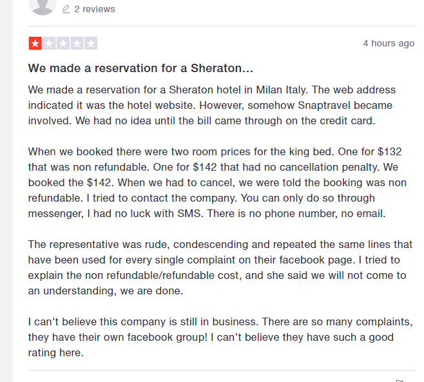
Task: Click the "4 hours ago" timestamp
Action: (389, 43)
